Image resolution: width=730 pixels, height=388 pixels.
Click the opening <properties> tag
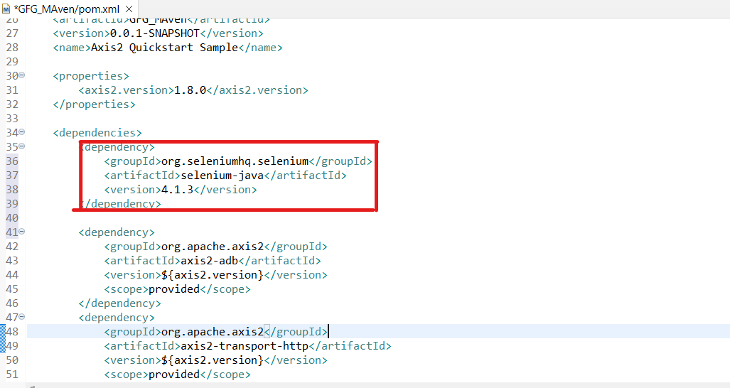91,76
